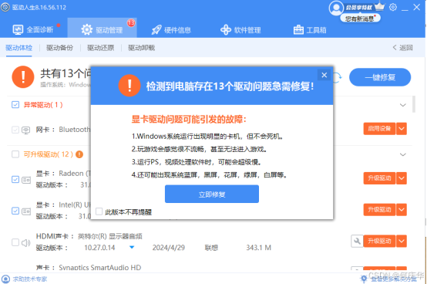This screenshot has width=427, height=284.
Task: Click the graphics card icon beside Radeon
Action: click(x=26, y=180)
